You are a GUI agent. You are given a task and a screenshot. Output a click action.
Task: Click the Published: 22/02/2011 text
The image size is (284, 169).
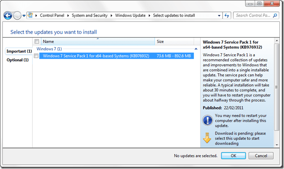tap(223, 108)
